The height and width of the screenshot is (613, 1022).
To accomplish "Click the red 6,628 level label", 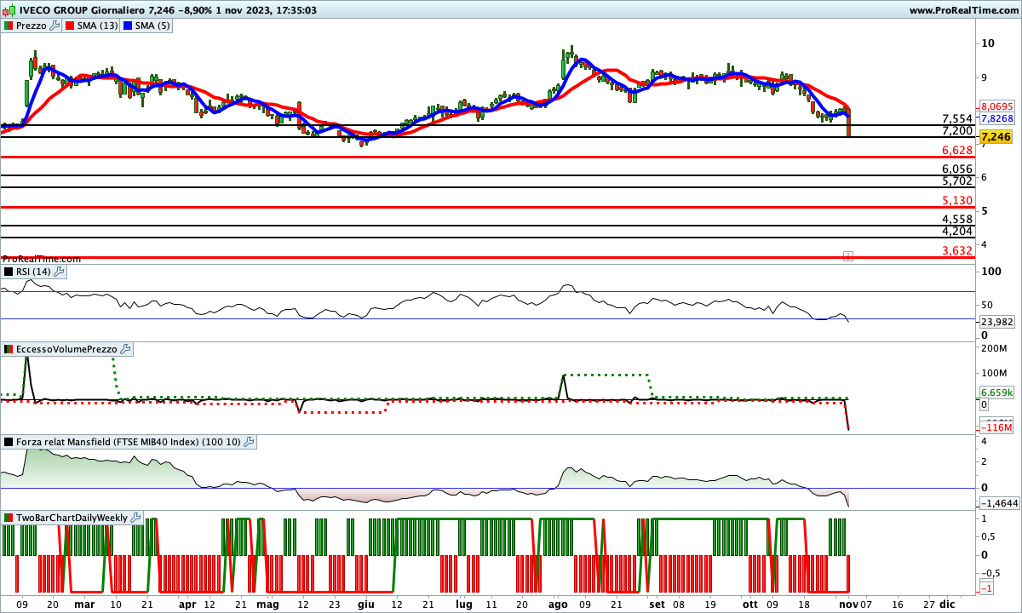I will point(957,150).
